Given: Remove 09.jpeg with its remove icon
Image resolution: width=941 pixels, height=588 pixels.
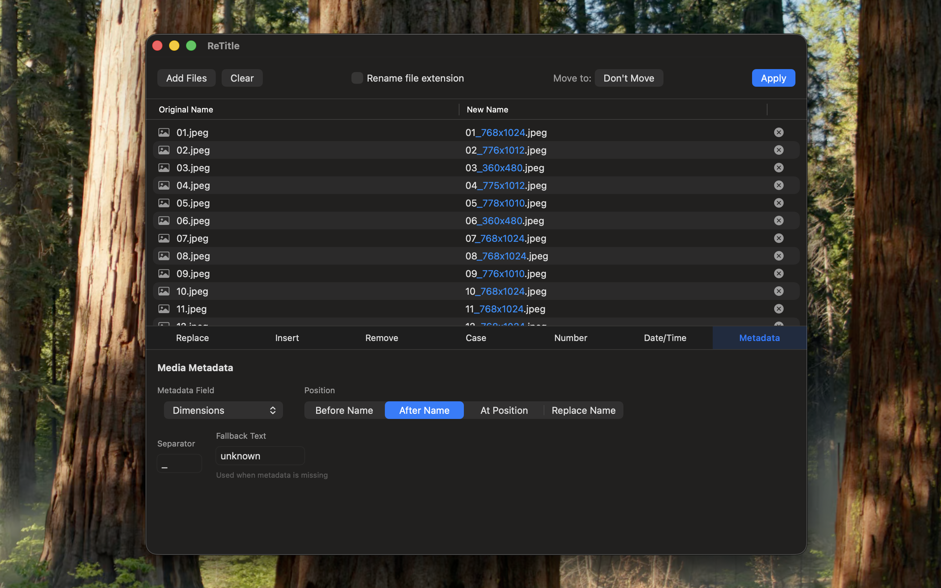Looking at the screenshot, I should pyautogui.click(x=779, y=273).
